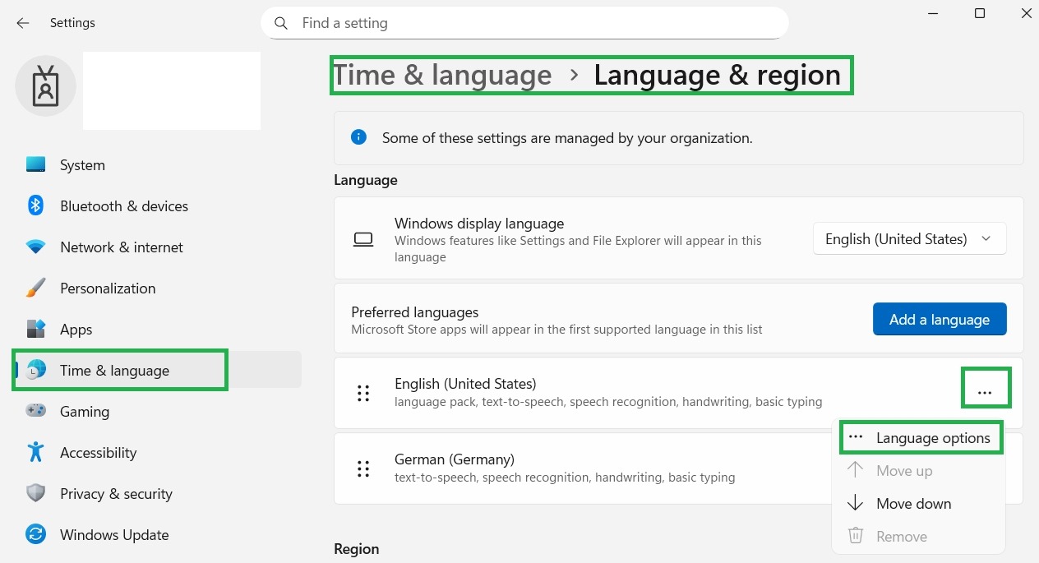Choose Move up in the context menu
This screenshot has width=1039, height=563.
tap(920, 471)
